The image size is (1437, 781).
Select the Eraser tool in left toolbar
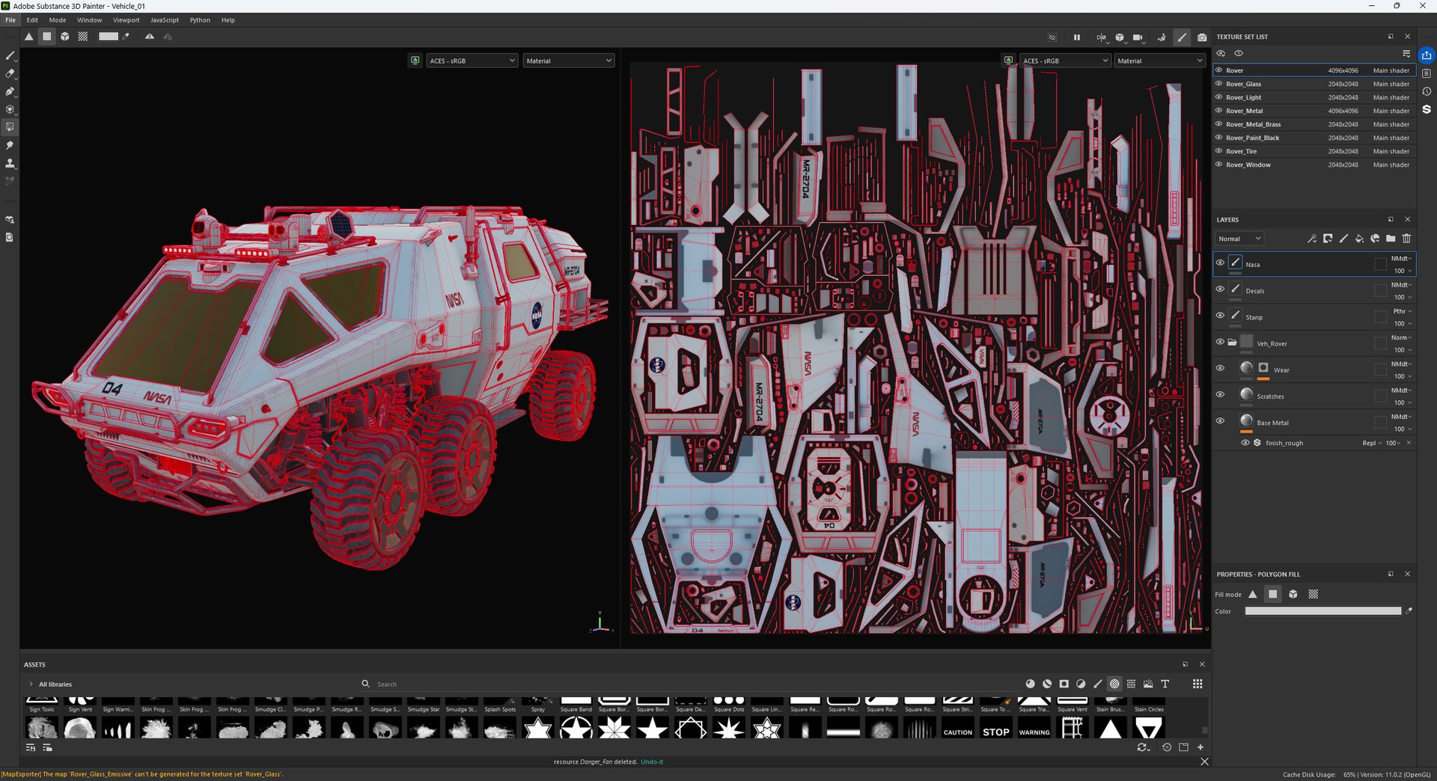click(x=10, y=73)
